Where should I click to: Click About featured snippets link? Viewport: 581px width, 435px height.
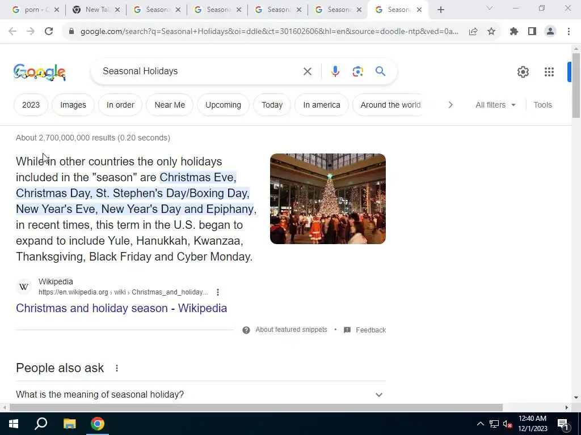291,330
